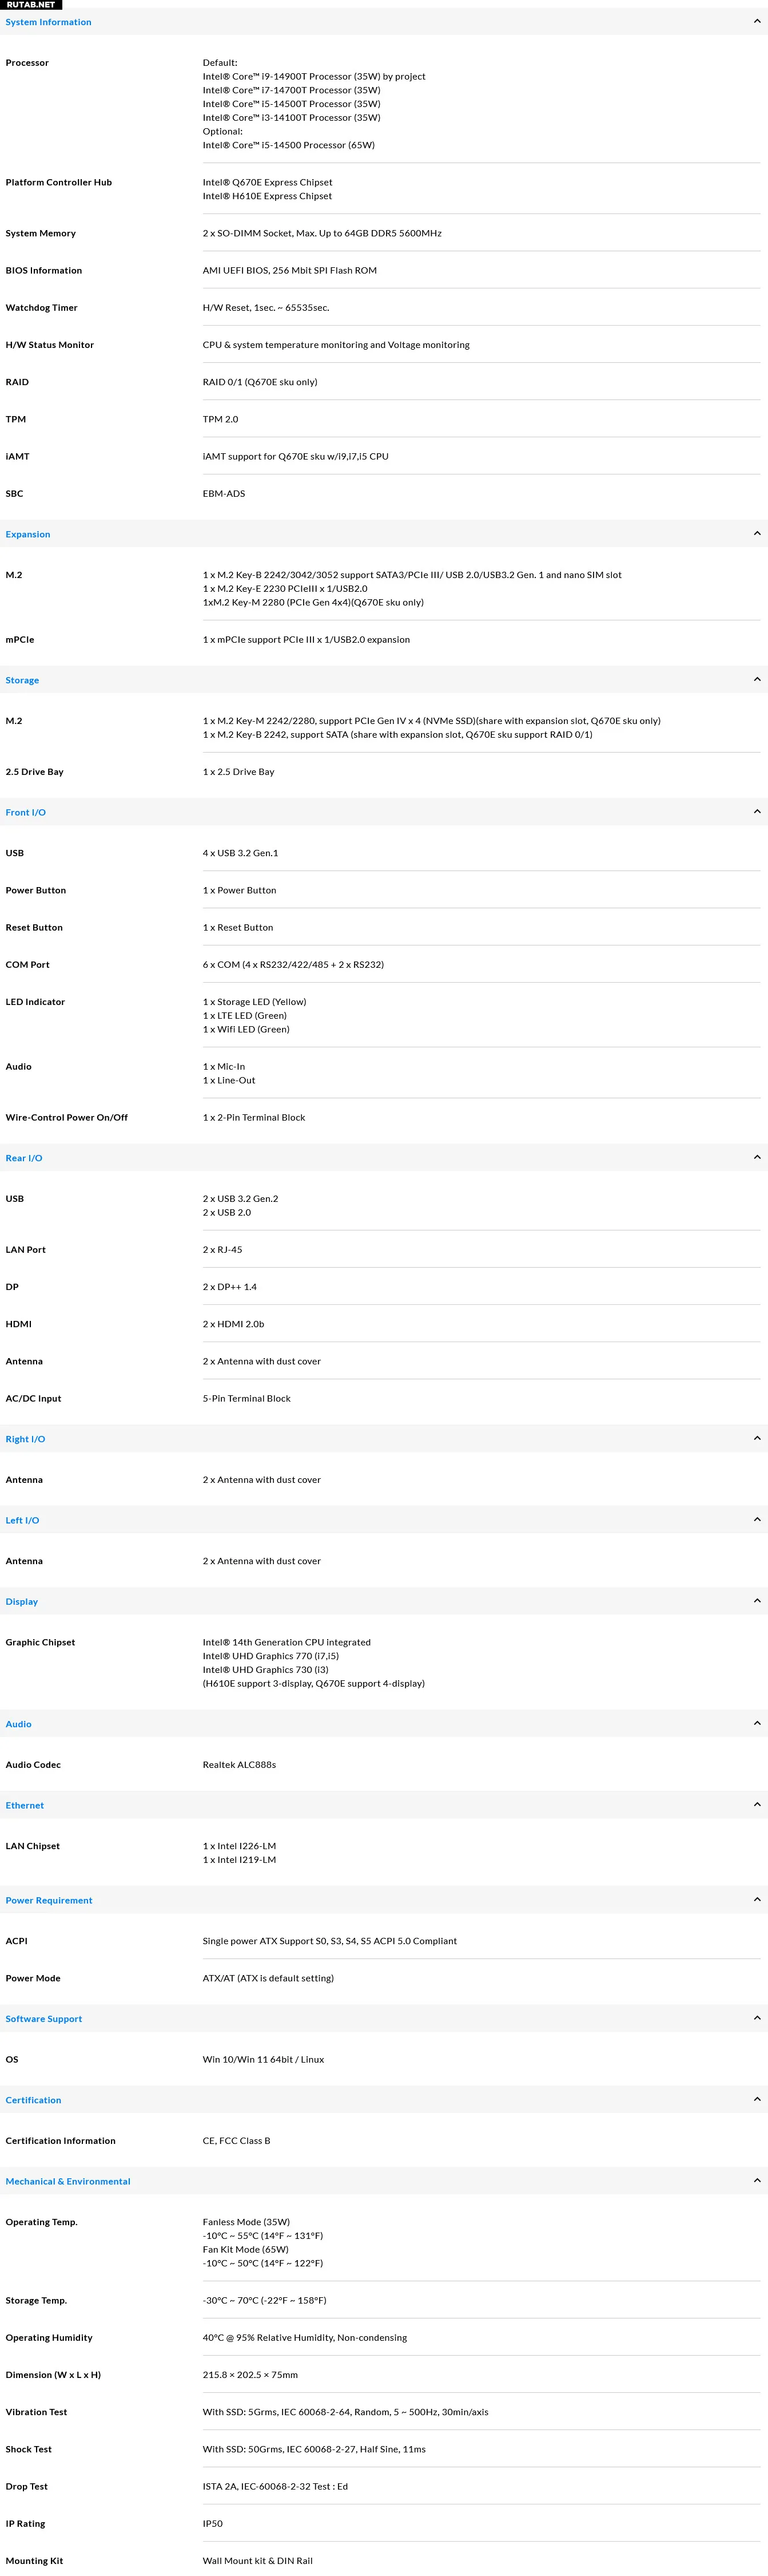
Task: Collapse the Right I/O section chevron
Action: (x=756, y=1439)
